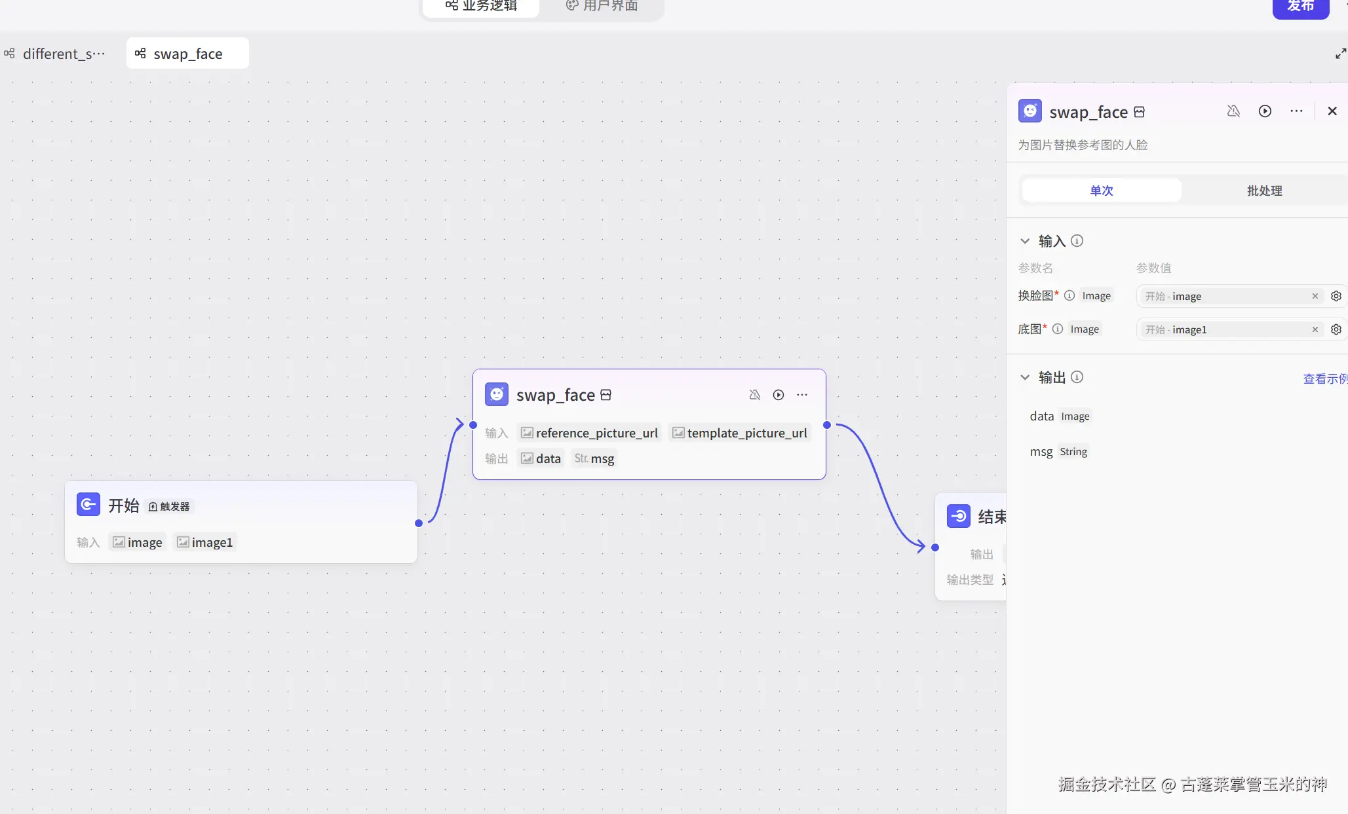Toggle the panel's crossed-out bell icon
Image resolution: width=1348 pixels, height=814 pixels.
click(1233, 111)
